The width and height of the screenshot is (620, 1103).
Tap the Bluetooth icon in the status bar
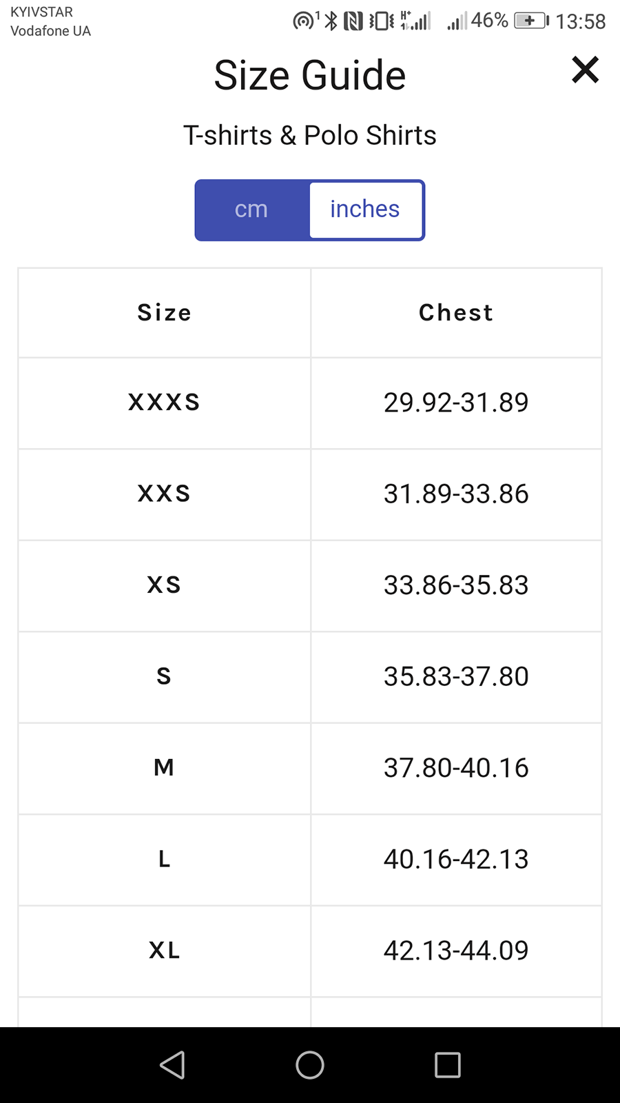pos(329,20)
